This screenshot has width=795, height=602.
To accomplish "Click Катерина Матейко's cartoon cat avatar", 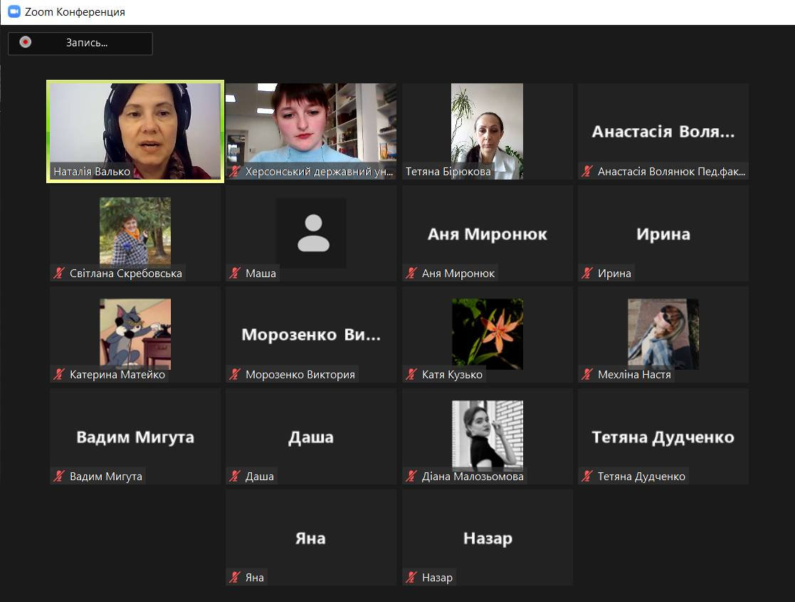I will click(135, 333).
